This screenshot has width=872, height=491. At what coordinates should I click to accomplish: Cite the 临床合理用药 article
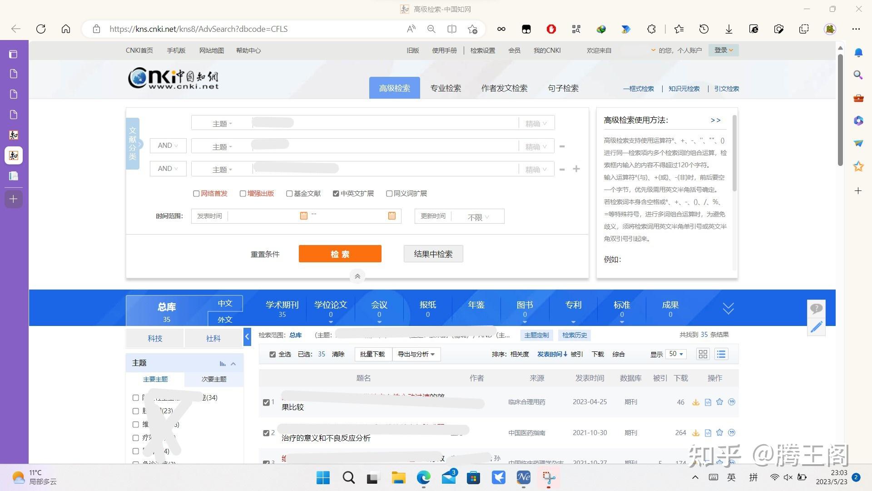coord(732,402)
